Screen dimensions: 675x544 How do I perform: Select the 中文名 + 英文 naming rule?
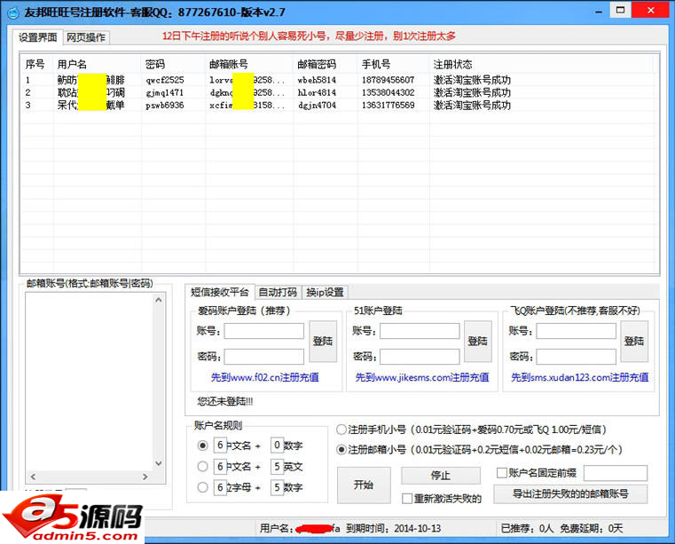[x=202, y=467]
